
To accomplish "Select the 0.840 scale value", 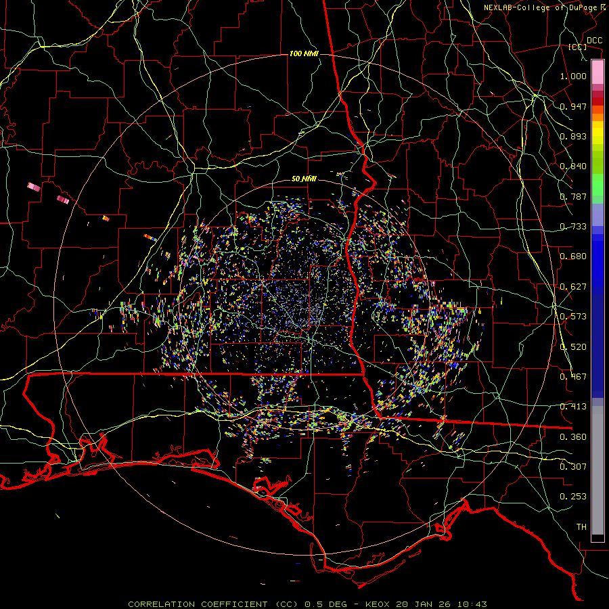I will [x=573, y=166].
